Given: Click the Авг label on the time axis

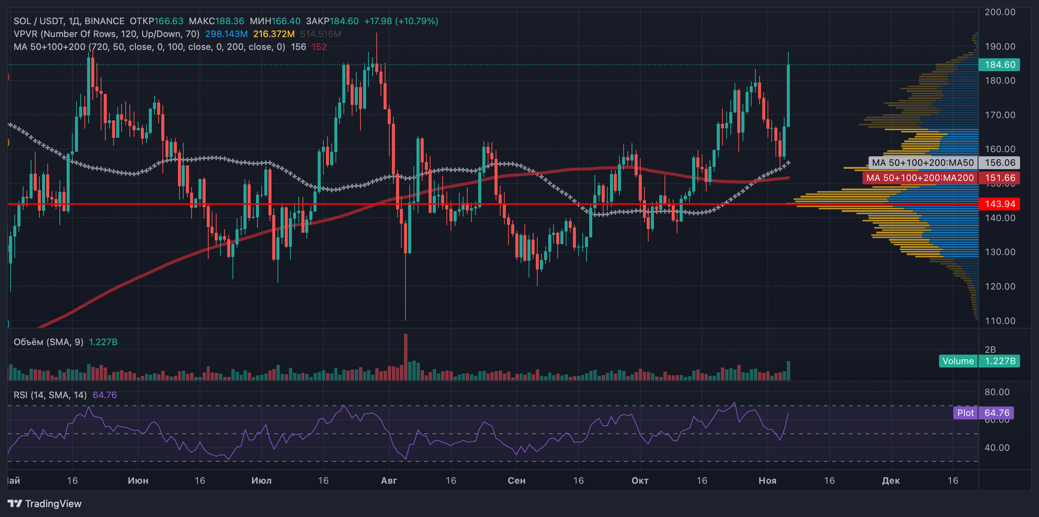Looking at the screenshot, I should [389, 480].
